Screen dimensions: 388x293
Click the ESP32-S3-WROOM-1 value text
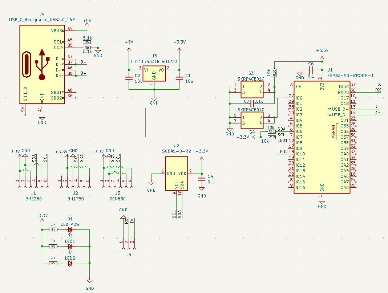click(x=350, y=76)
